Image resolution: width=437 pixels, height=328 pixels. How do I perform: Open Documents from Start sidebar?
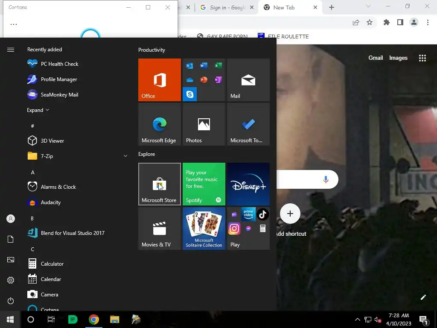11,239
